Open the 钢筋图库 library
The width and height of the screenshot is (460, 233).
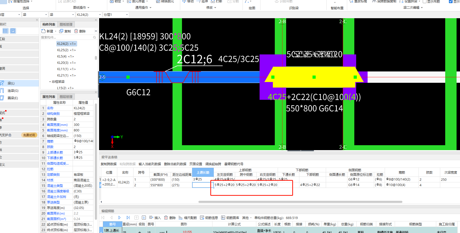click(230, 218)
